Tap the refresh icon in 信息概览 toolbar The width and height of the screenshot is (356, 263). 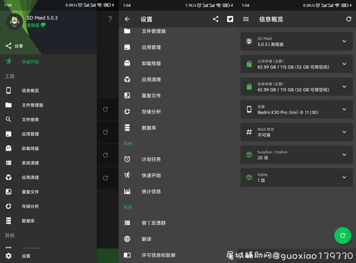[348, 19]
